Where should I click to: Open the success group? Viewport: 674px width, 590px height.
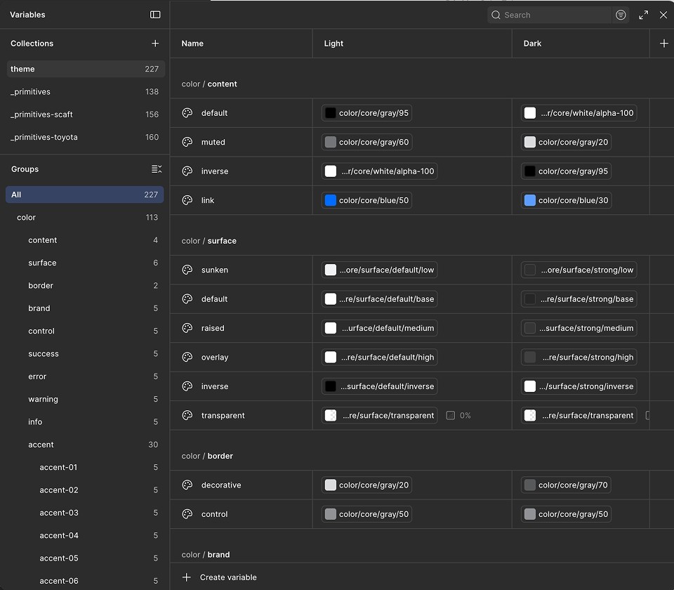[85, 353]
